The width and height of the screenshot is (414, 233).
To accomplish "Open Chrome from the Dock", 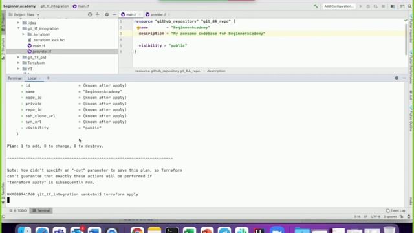I will tap(137, 230).
